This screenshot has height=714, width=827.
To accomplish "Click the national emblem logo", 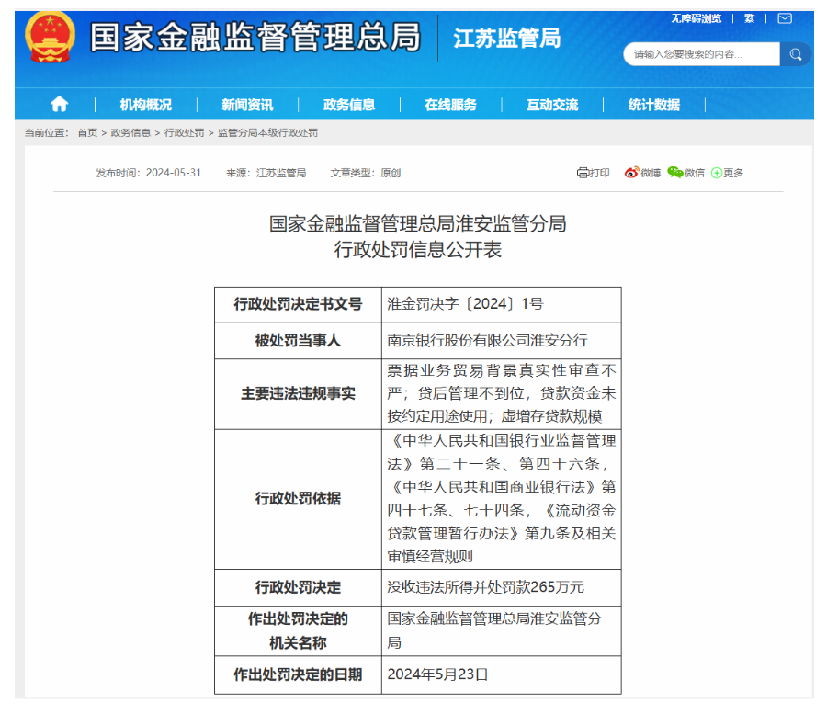I will pyautogui.click(x=50, y=38).
